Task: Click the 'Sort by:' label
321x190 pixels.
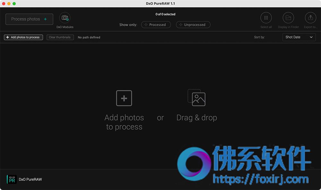Action: [259, 37]
